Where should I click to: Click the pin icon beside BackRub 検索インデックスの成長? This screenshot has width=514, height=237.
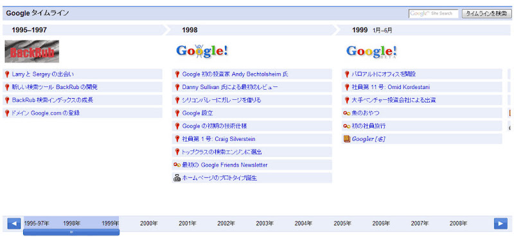pos(7,100)
